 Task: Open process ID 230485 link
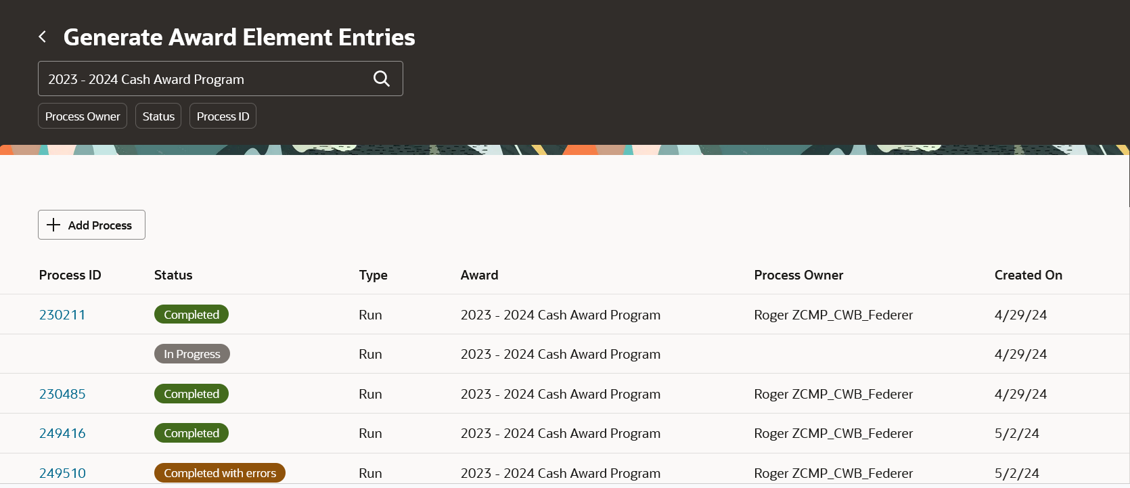(x=62, y=394)
